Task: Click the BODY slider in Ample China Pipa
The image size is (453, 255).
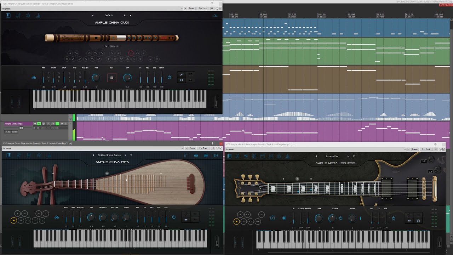Action: click(x=66, y=217)
